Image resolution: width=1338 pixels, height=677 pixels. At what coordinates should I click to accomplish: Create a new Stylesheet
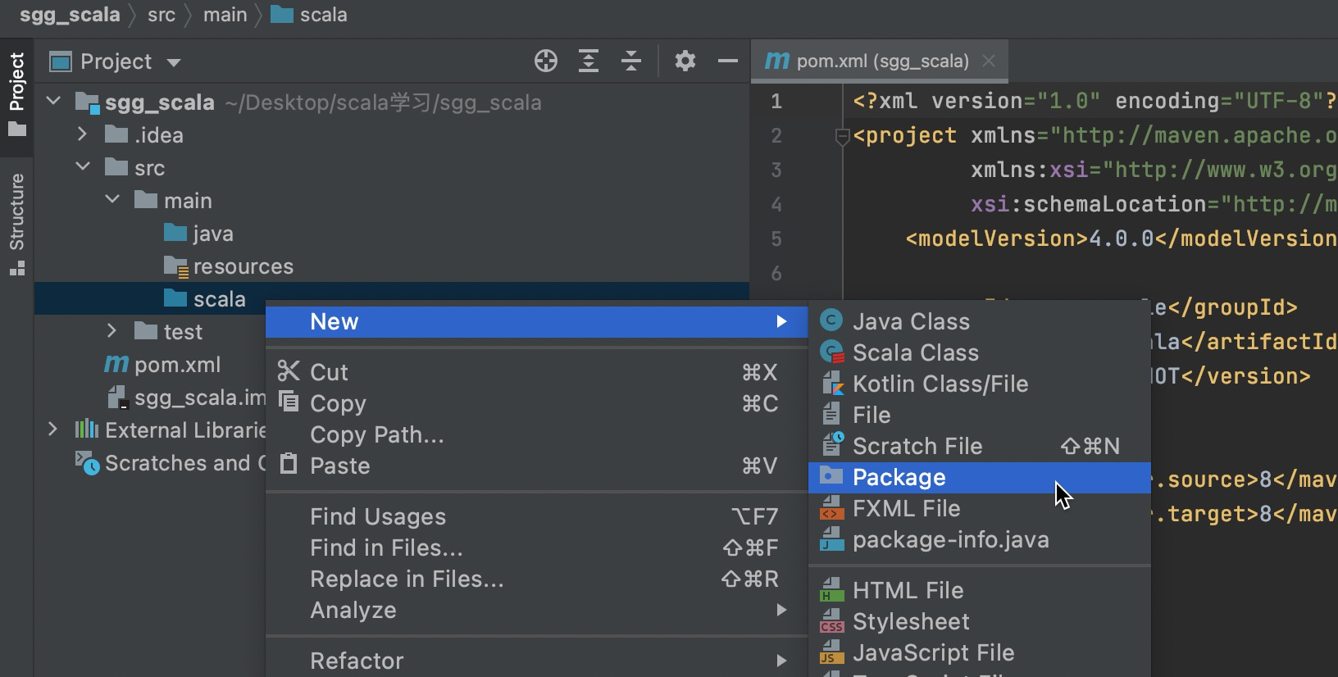980,621
